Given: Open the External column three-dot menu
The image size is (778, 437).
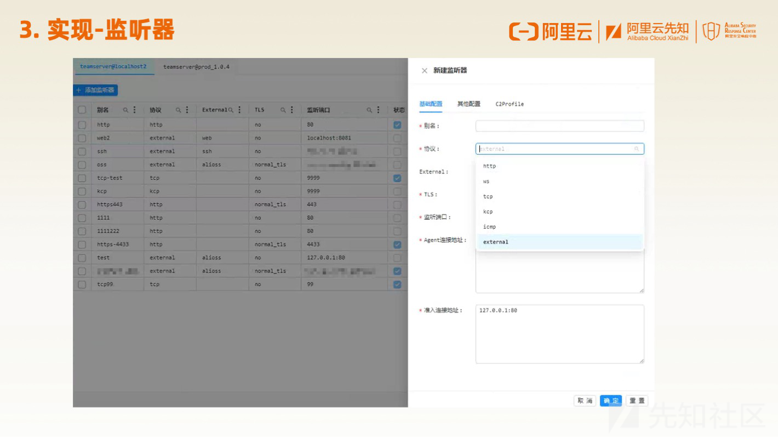Looking at the screenshot, I should point(240,110).
